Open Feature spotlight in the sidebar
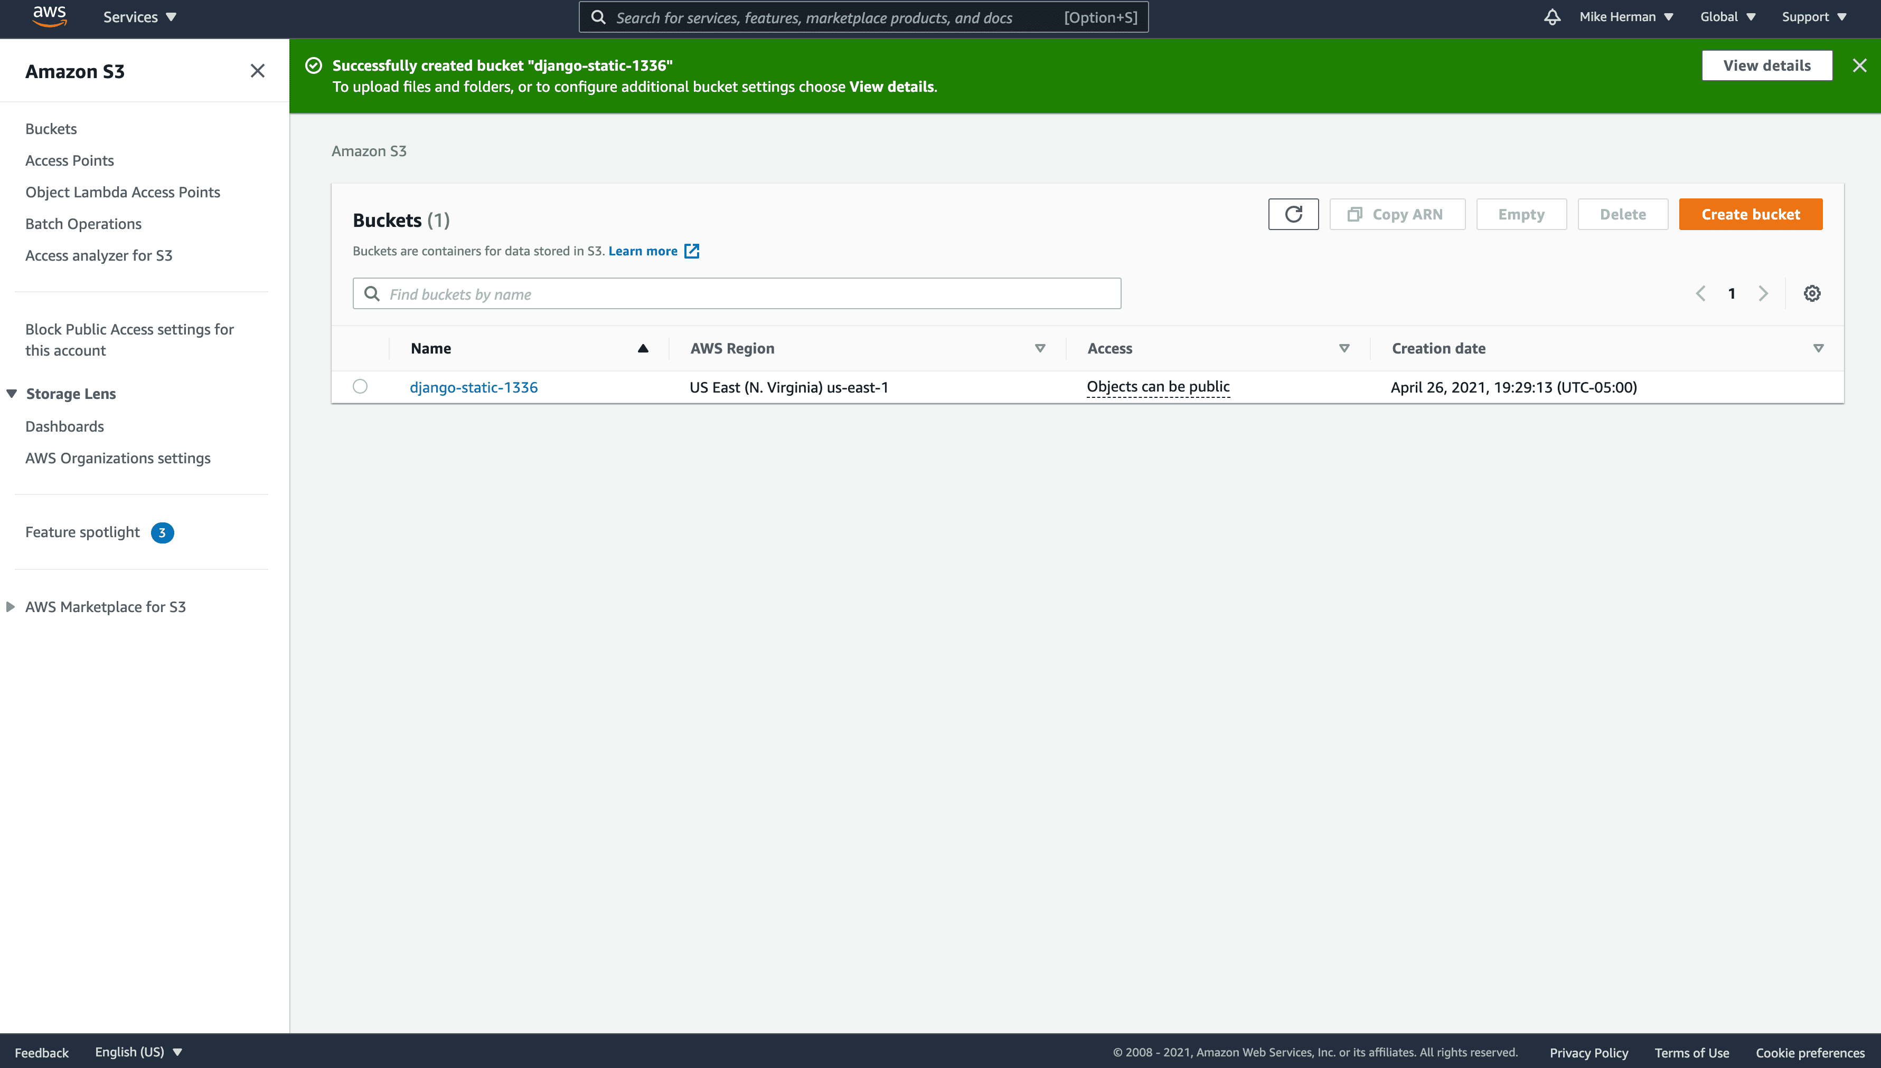Screen dimensions: 1881x1068 (82, 532)
